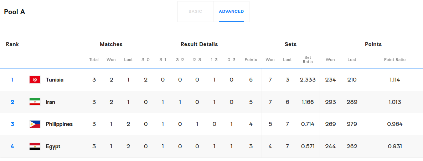Click the Iran flag icon
This screenshot has width=423, height=161.
pyautogui.click(x=35, y=102)
